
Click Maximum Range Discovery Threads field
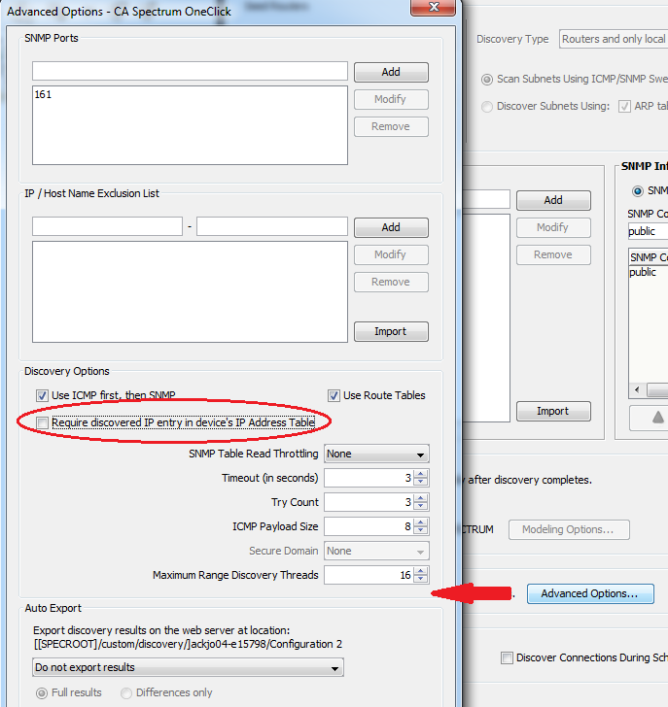click(x=369, y=575)
